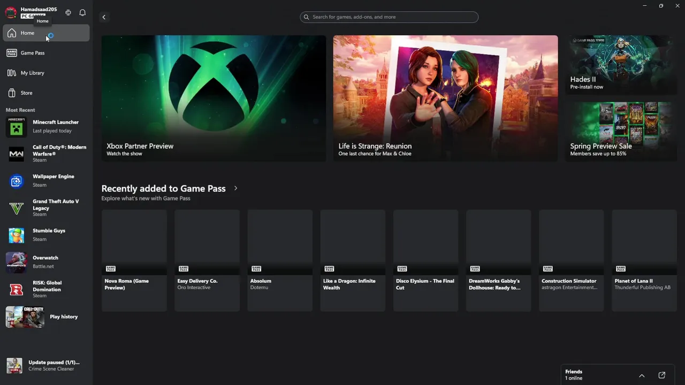This screenshot has width=685, height=385.
Task: Click into the games search field
Action: tap(389, 17)
